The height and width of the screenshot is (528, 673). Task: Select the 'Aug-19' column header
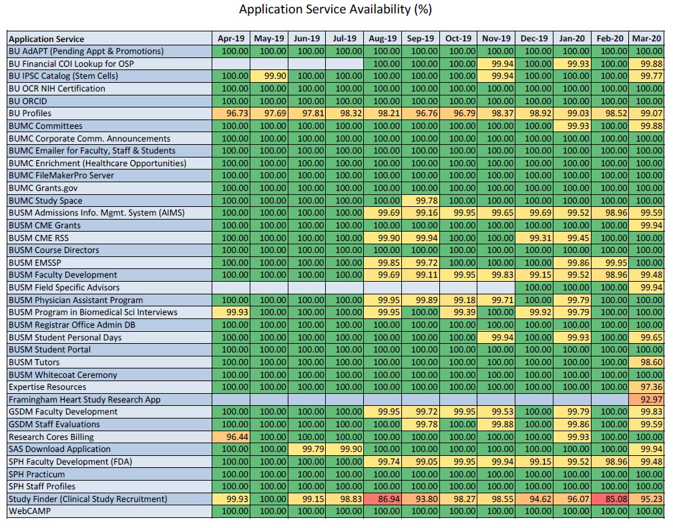(383, 38)
